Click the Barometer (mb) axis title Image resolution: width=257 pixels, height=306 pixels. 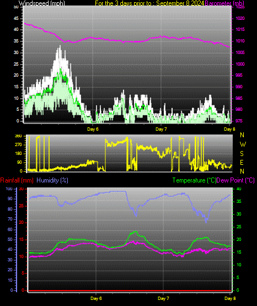[224, 3]
